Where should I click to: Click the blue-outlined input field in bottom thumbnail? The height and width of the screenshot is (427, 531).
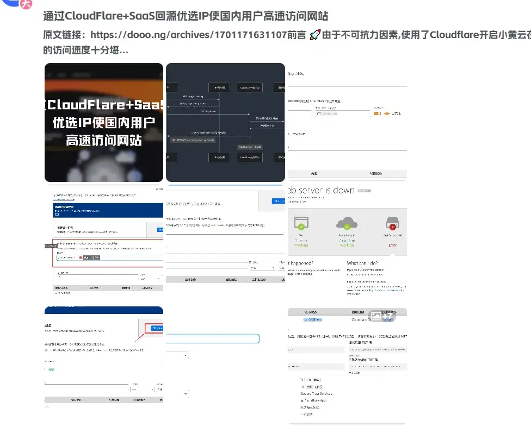tap(212, 339)
